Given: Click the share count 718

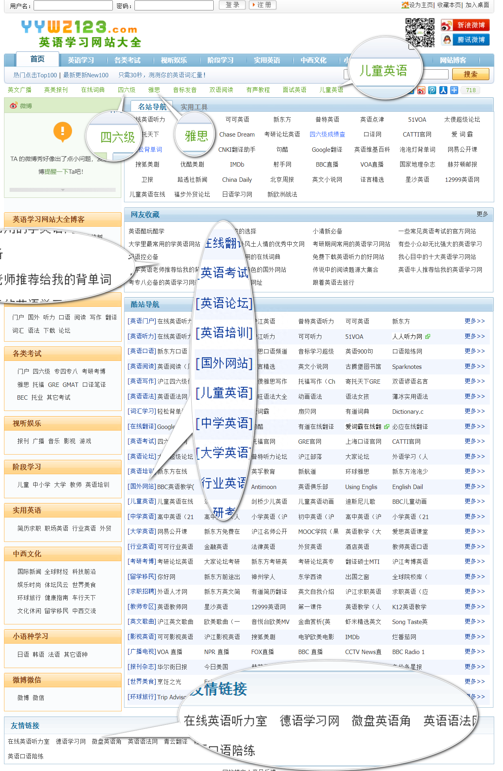Looking at the screenshot, I should tap(471, 90).
